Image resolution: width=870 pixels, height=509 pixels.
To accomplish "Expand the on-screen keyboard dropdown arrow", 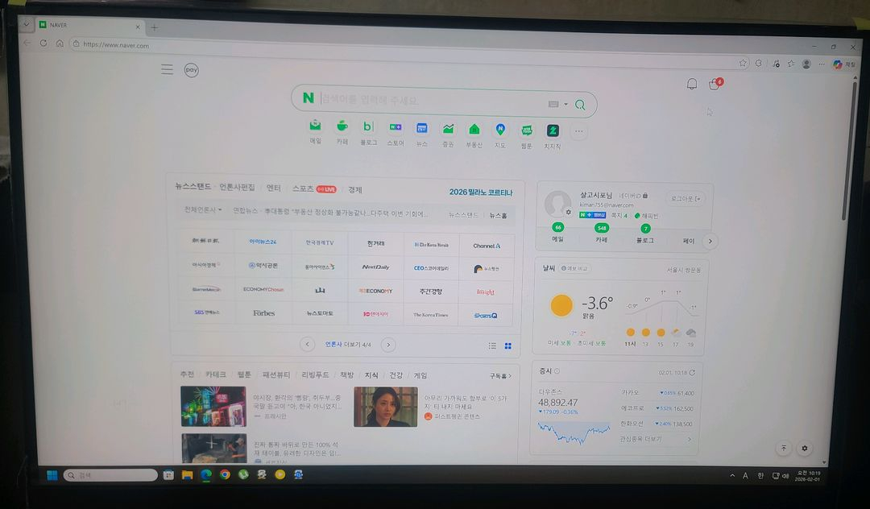I will (565, 104).
